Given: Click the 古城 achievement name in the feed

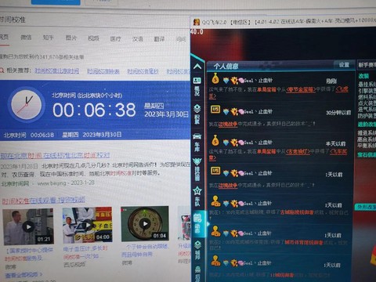Looking at the screenshot, I should click(x=297, y=212).
